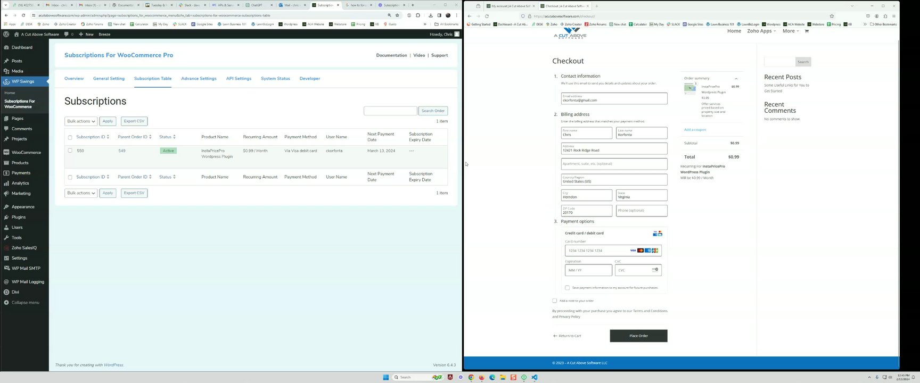Open Visual Studio Code from taskbar
Screen dimensions: 920x383
[535, 377]
